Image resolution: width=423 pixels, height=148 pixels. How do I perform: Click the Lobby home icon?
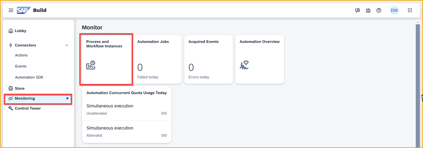click(x=11, y=31)
